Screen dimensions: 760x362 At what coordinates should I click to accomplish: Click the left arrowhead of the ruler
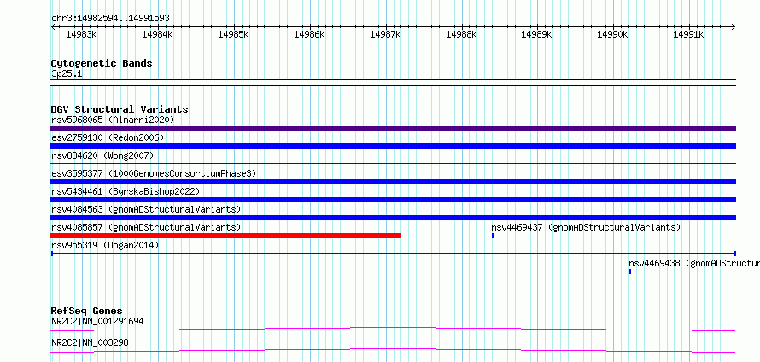pos(53,27)
